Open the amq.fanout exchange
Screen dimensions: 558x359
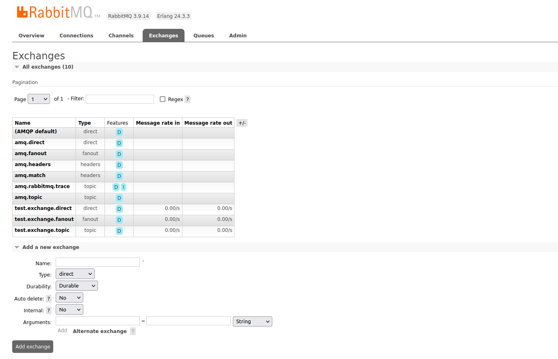click(30, 154)
